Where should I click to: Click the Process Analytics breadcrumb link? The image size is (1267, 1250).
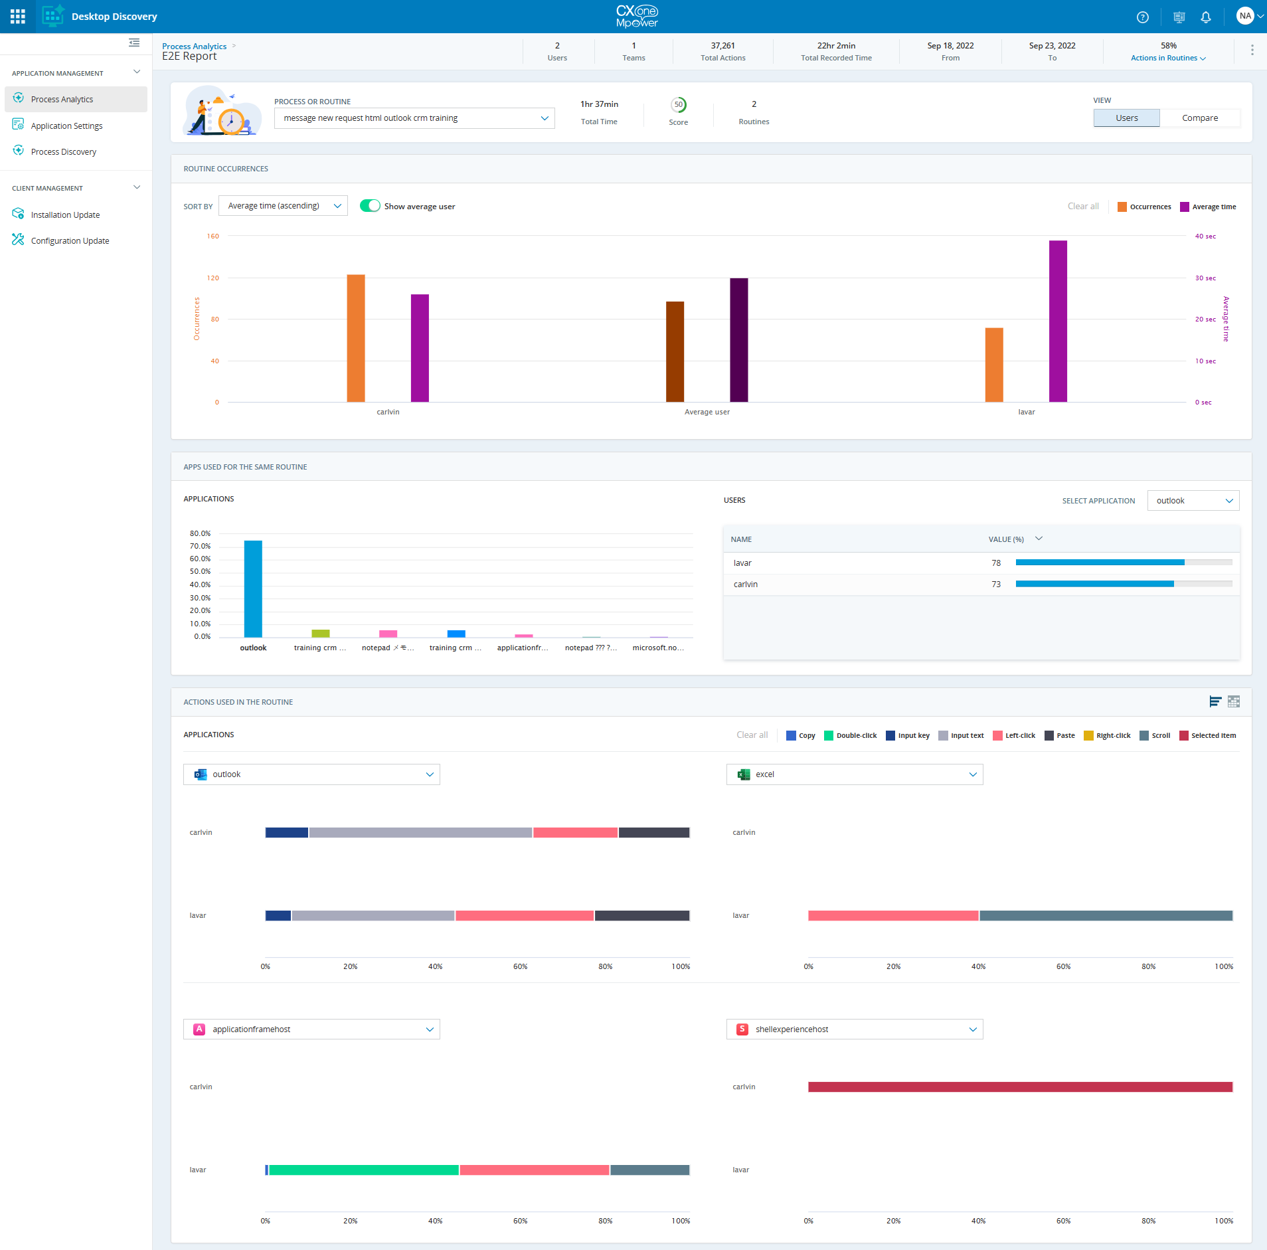194,46
